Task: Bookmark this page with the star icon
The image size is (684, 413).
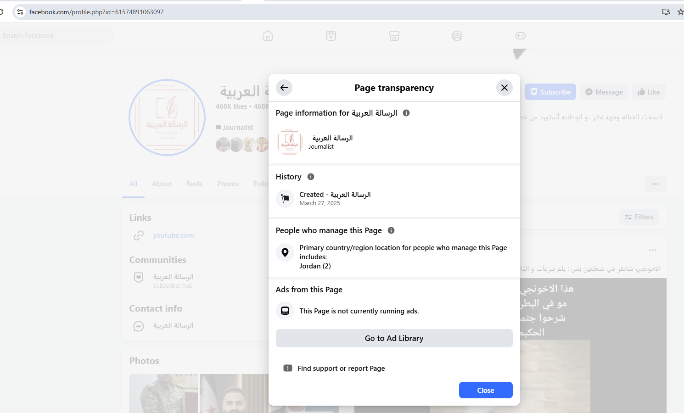Action: 680,12
